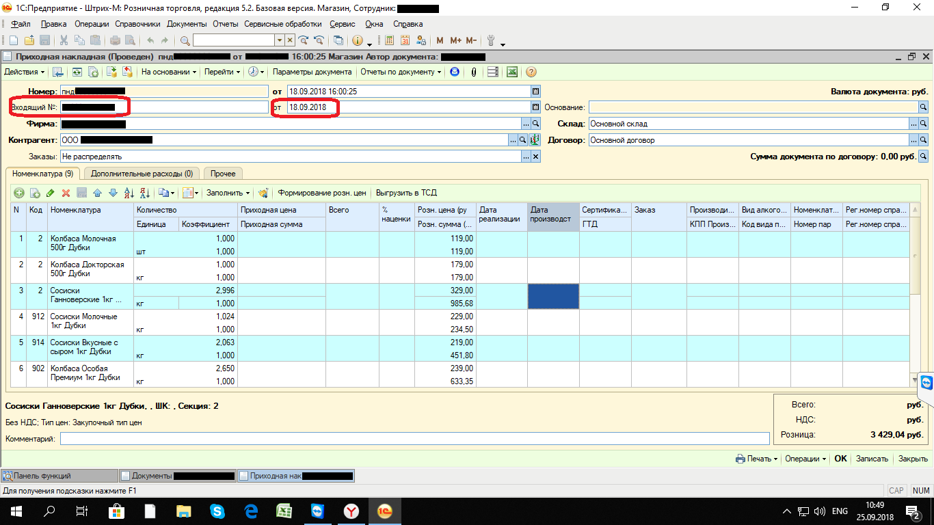Open the Файл menu
Screen dimensions: 934x525
click(x=21, y=24)
